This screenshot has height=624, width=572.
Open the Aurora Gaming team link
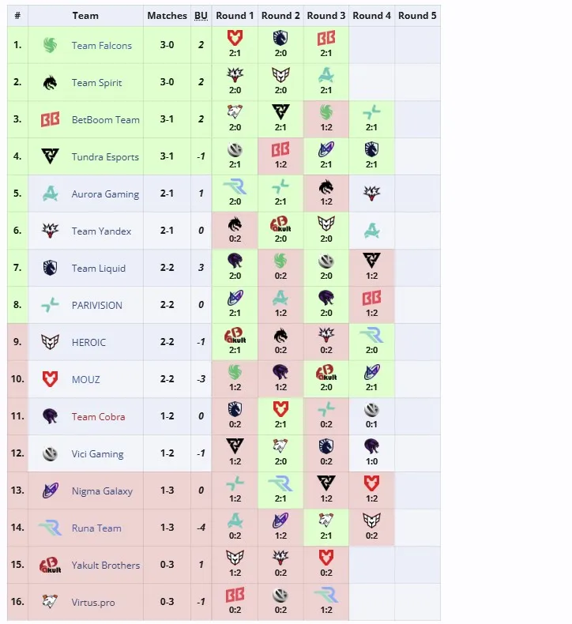[106, 194]
